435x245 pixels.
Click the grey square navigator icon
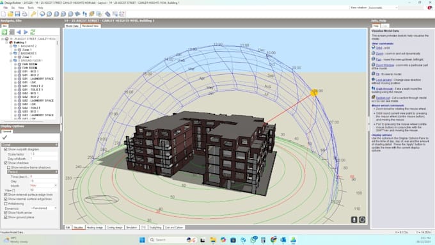[12, 32]
